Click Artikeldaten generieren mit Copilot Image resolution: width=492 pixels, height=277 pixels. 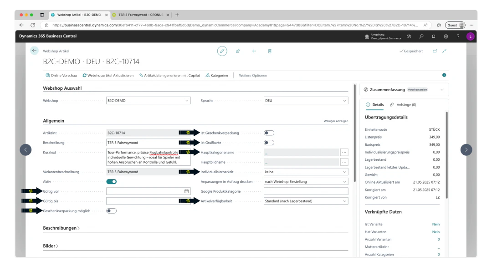pyautogui.click(x=170, y=75)
